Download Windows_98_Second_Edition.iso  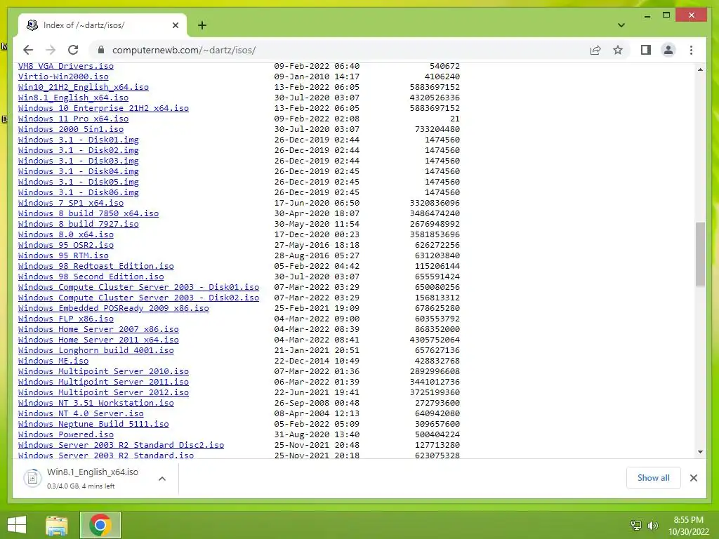coord(91,277)
